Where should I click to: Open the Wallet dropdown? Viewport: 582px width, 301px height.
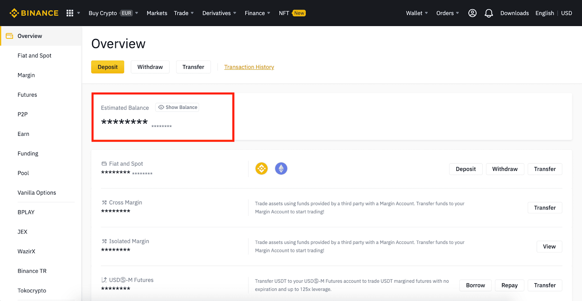point(417,13)
